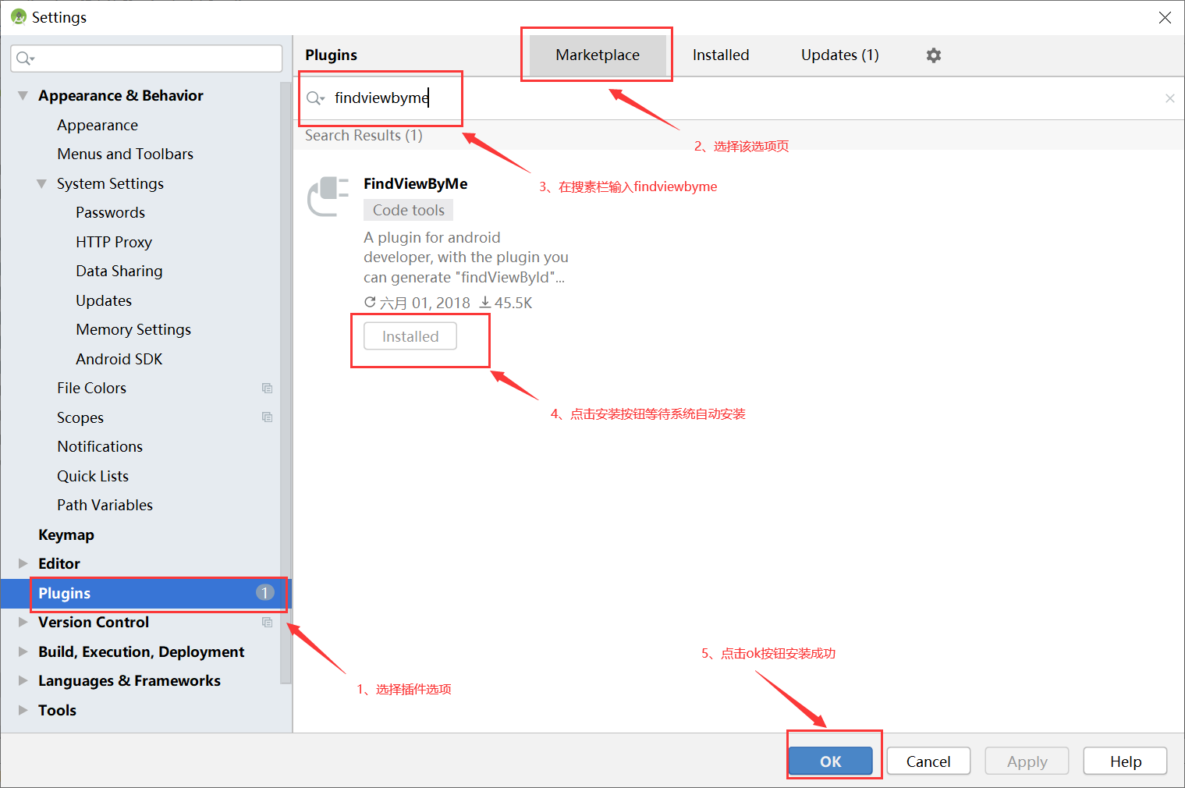
Task: Expand Languages & Frameworks section
Action: pyautogui.click(x=23, y=680)
